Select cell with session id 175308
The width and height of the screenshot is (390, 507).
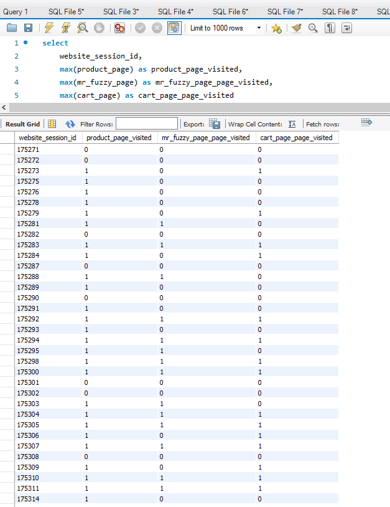pos(49,457)
